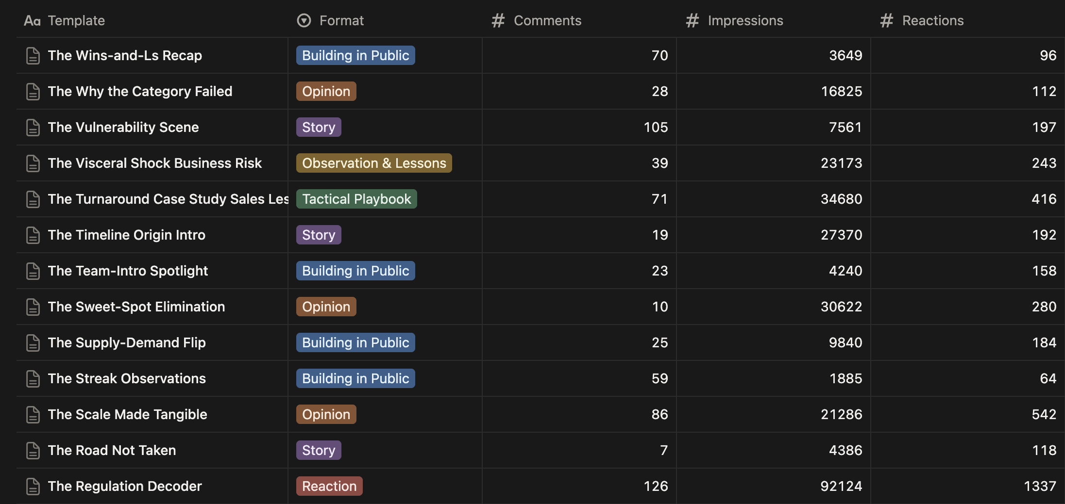
Task: Select The Regulation Decoder title text
Action: [x=125, y=486]
